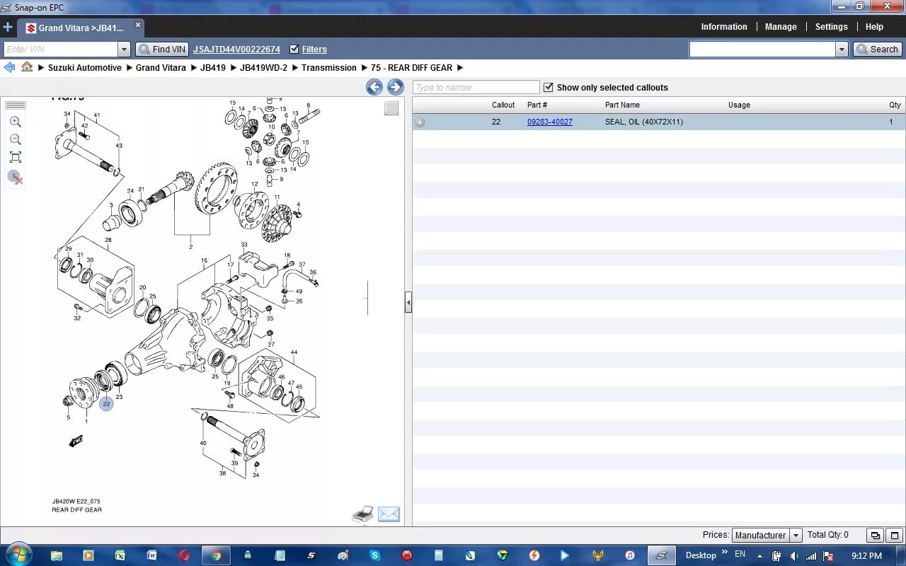Screen dimensions: 906x566
Task: Sort by Part # column header
Action: point(537,105)
